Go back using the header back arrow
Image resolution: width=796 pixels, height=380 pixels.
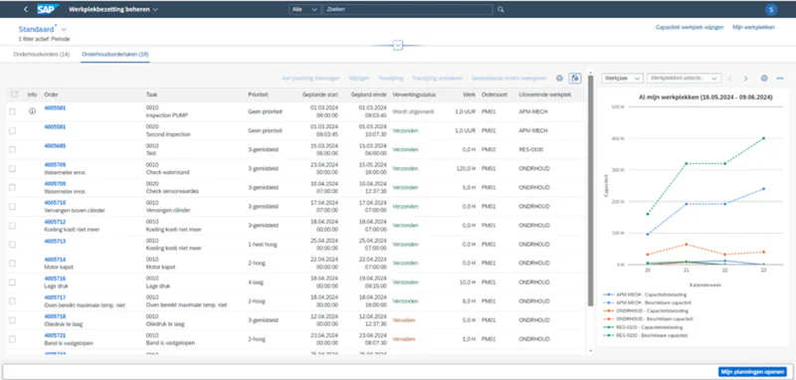point(26,9)
